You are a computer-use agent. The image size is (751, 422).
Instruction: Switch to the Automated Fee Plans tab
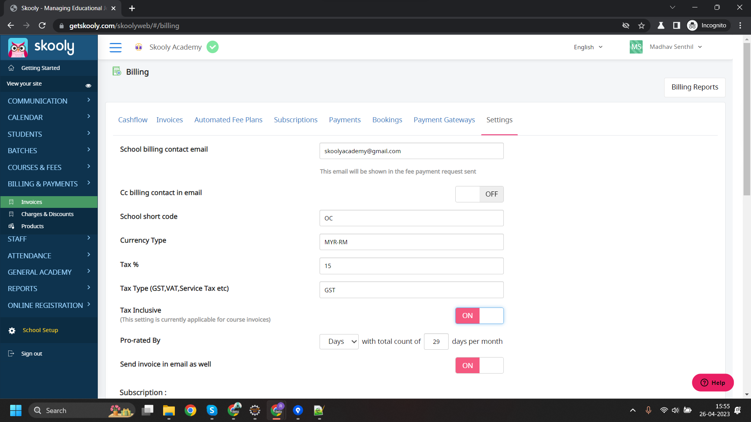pyautogui.click(x=228, y=120)
